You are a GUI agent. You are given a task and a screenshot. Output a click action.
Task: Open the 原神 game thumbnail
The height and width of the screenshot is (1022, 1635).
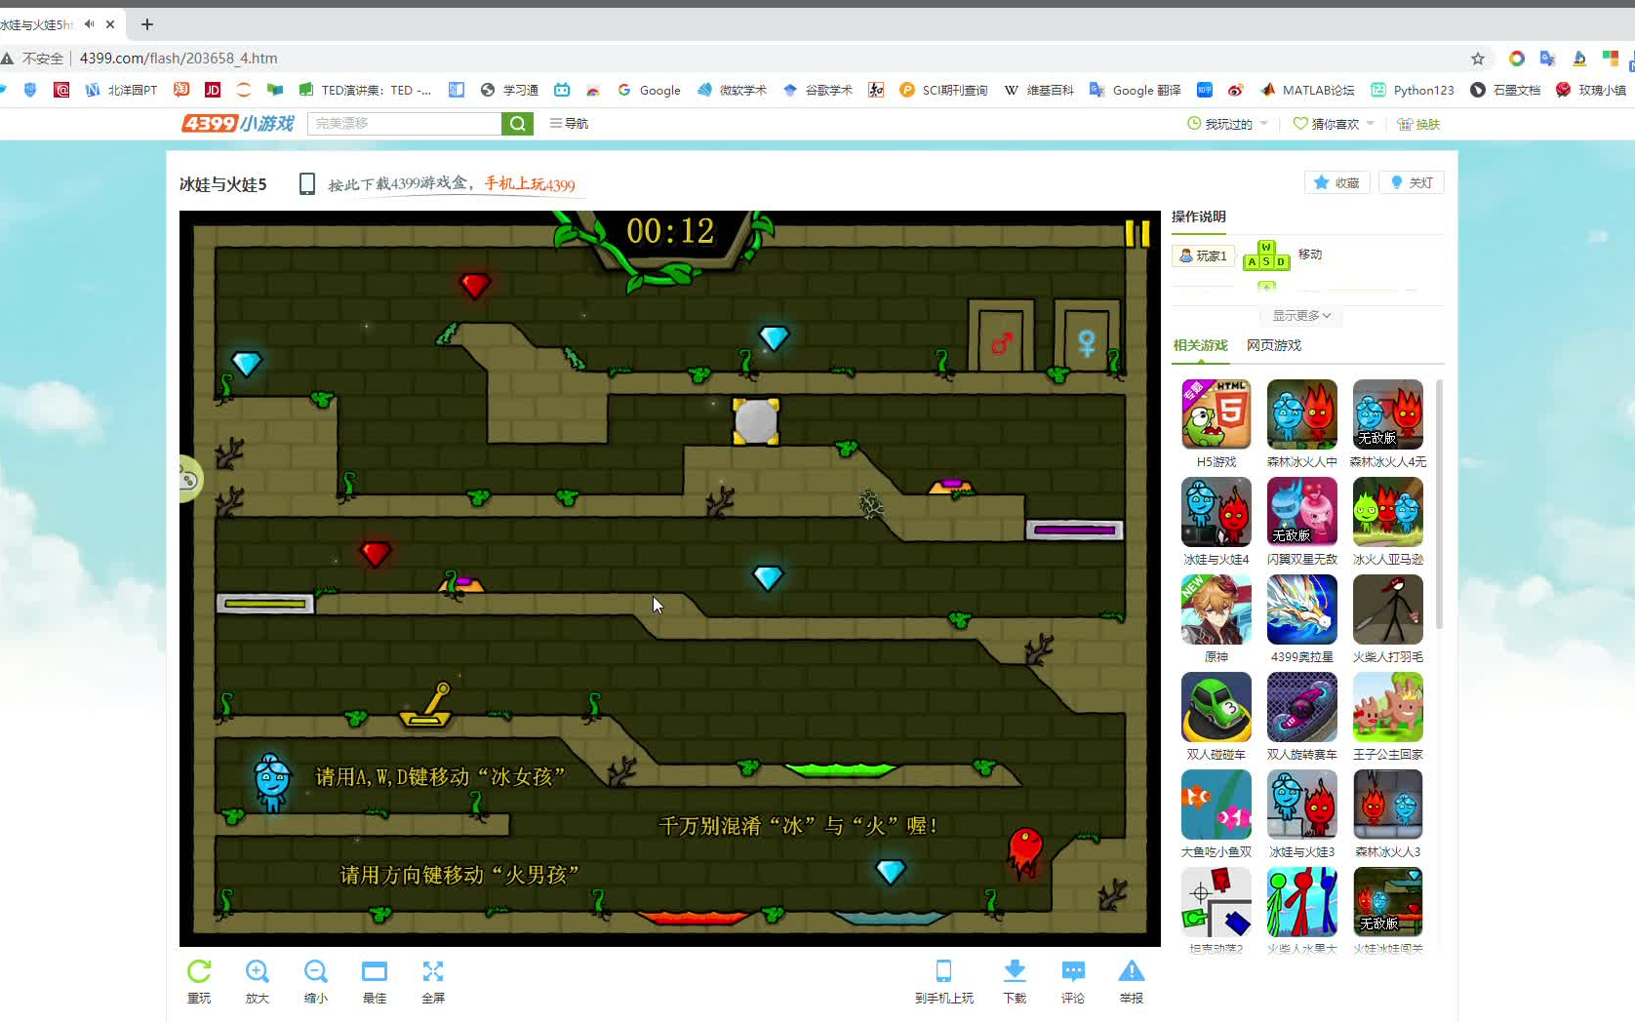pyautogui.click(x=1216, y=609)
